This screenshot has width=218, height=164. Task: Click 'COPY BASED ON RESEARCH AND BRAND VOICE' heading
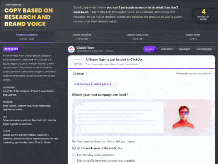point(29,17)
